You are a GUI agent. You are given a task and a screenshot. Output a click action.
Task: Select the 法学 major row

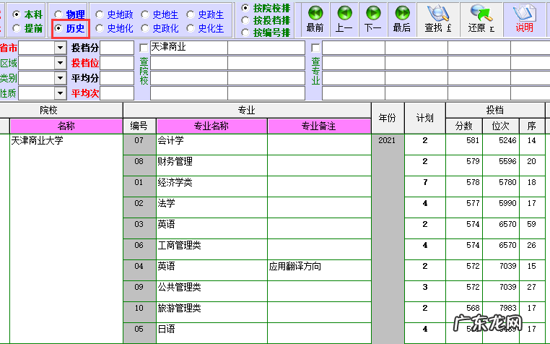211,207
